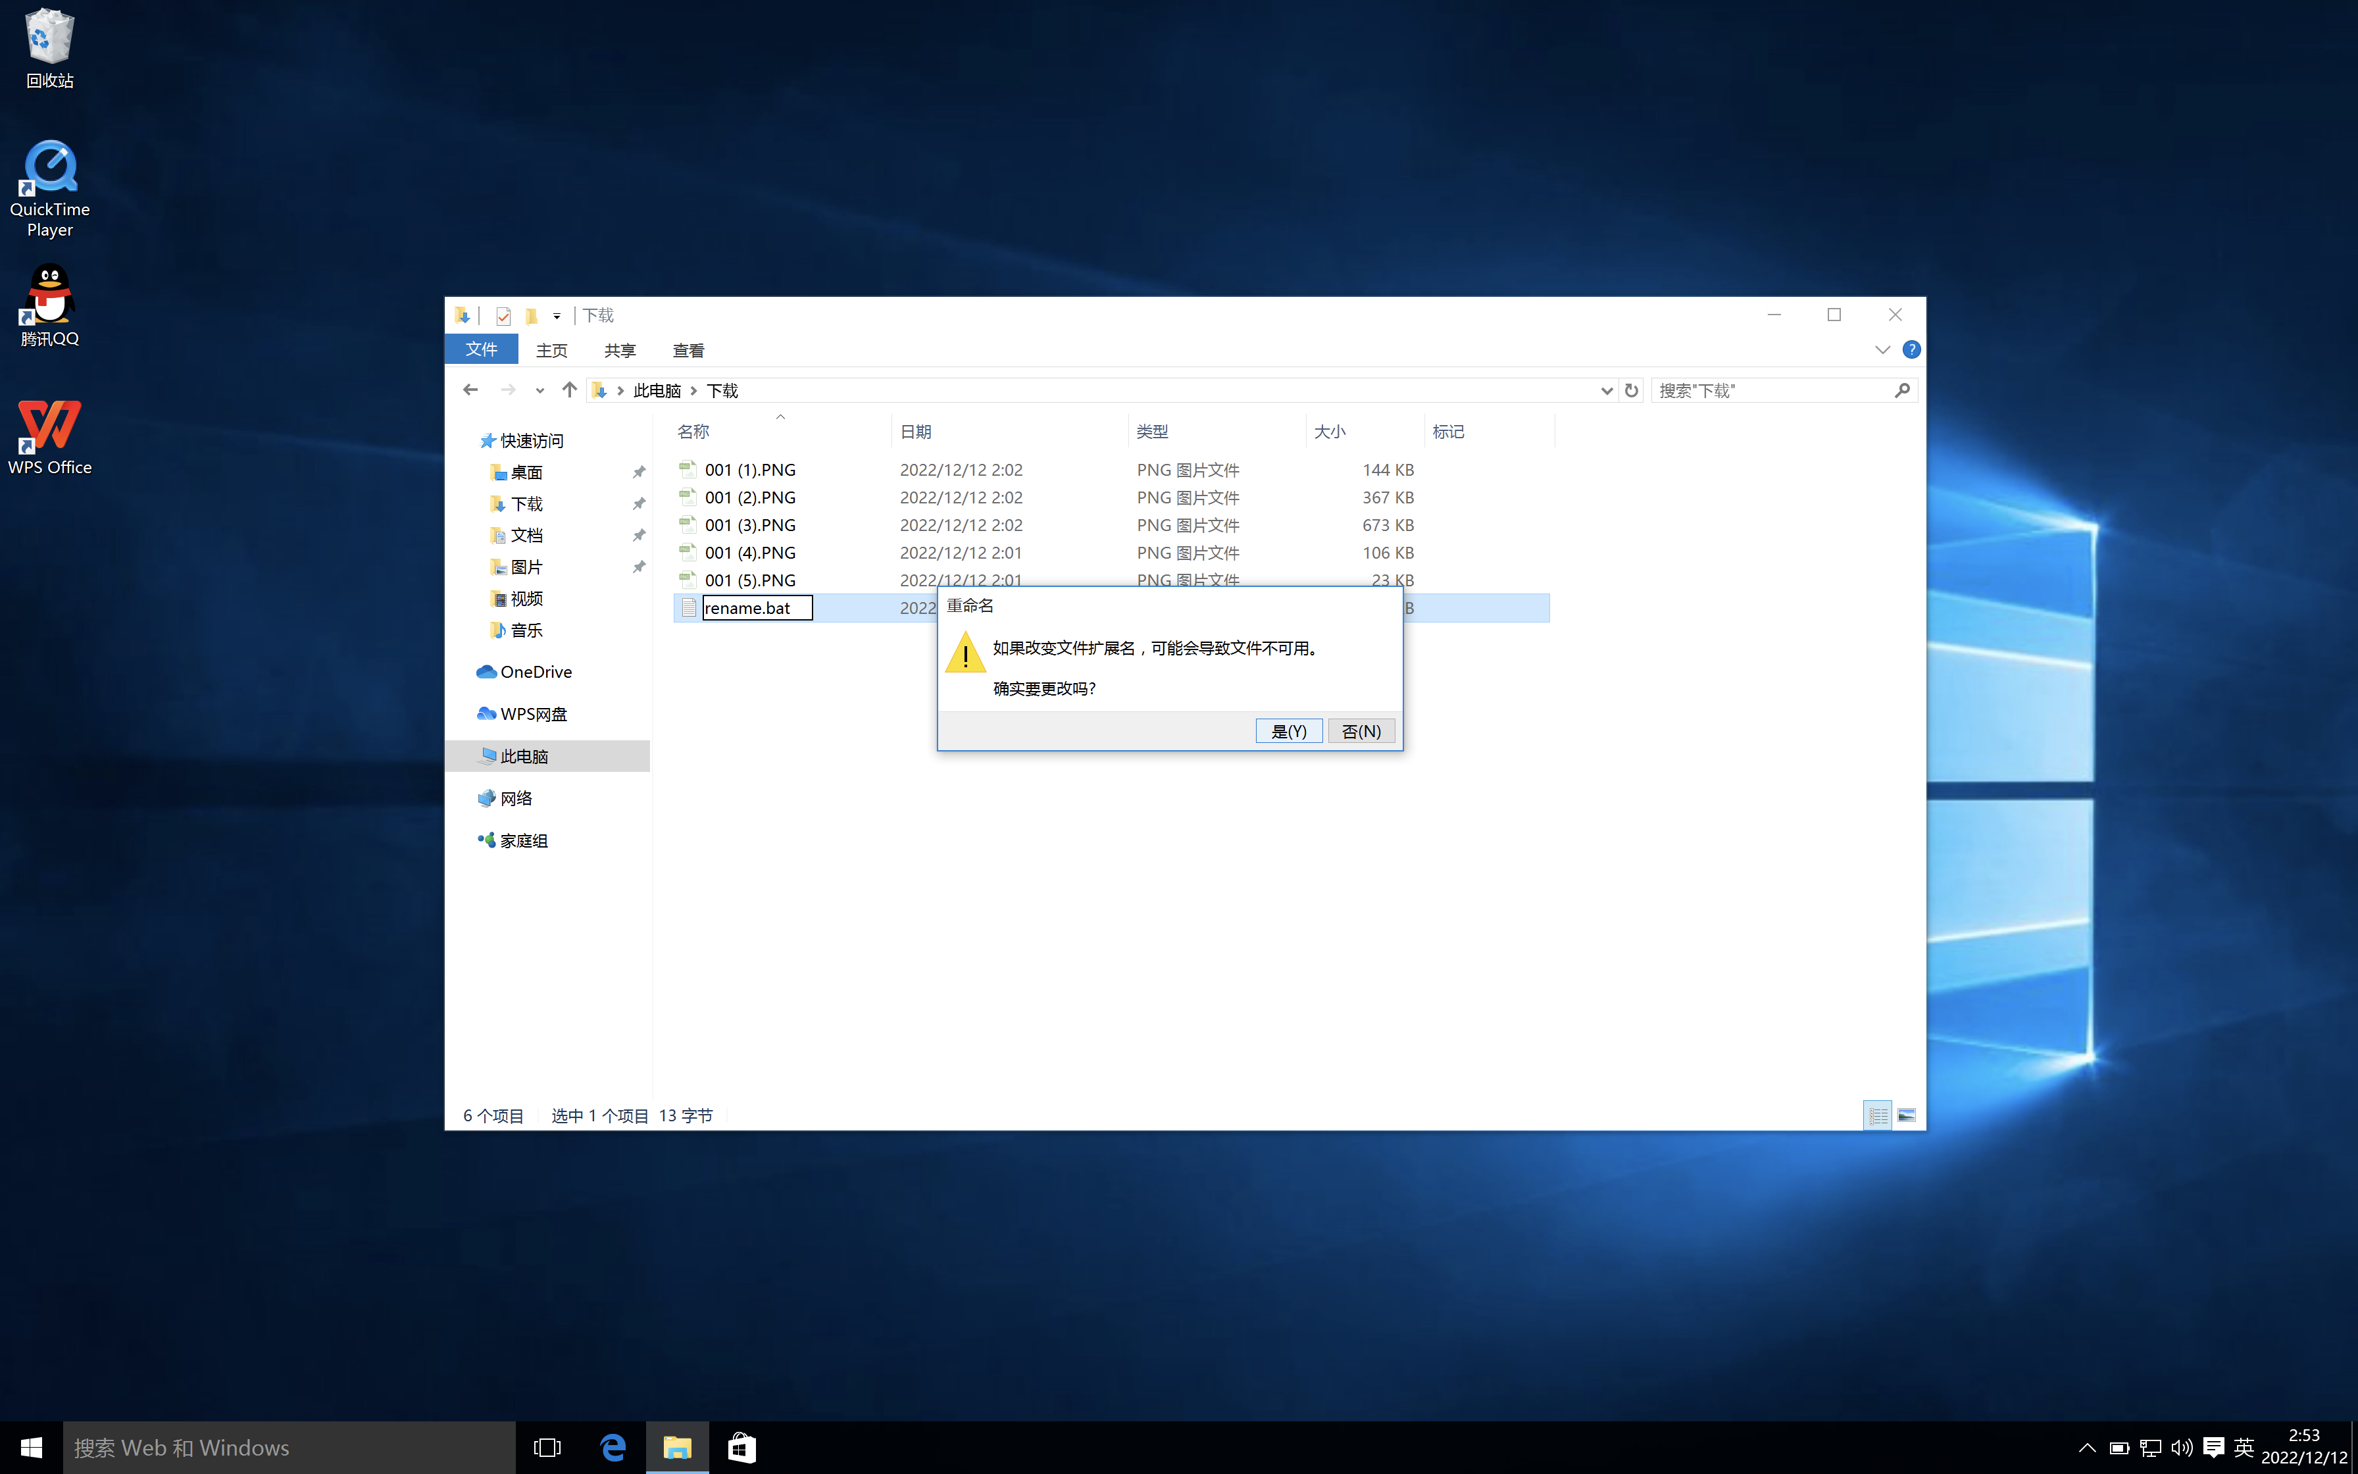Viewport: 2358px width, 1474px height.
Task: Click the properties checkmark quick access icon
Action: pyautogui.click(x=503, y=316)
